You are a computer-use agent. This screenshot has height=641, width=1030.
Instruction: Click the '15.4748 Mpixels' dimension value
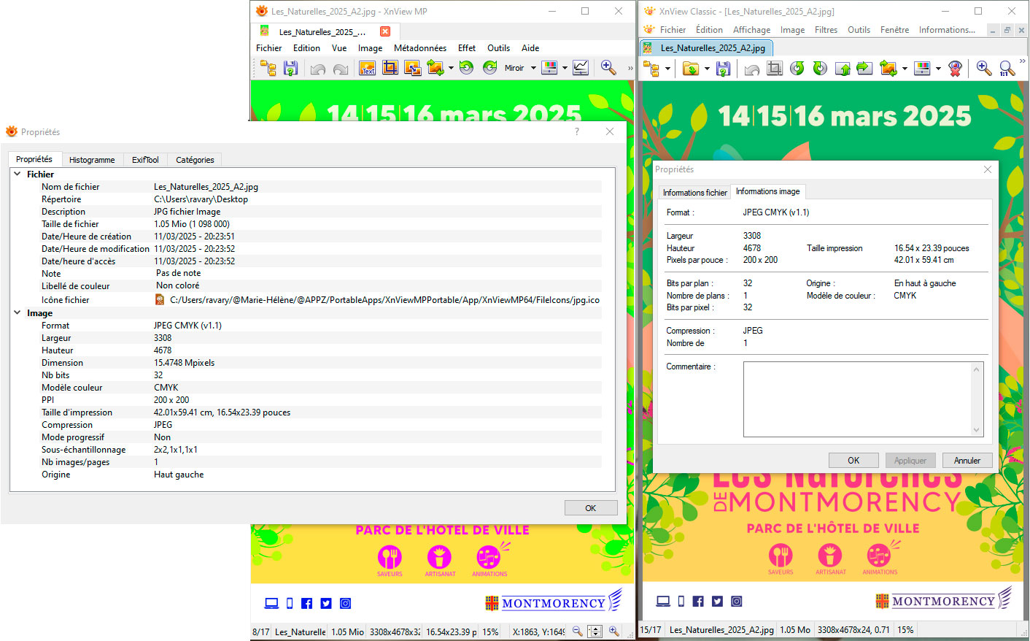click(184, 363)
